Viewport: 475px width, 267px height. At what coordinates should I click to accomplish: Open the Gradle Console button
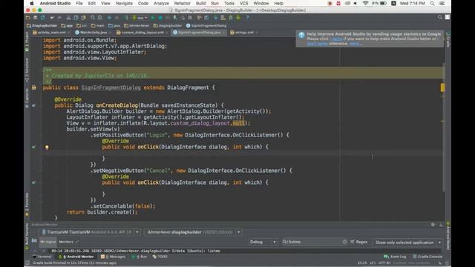pyautogui.click(x=427, y=257)
